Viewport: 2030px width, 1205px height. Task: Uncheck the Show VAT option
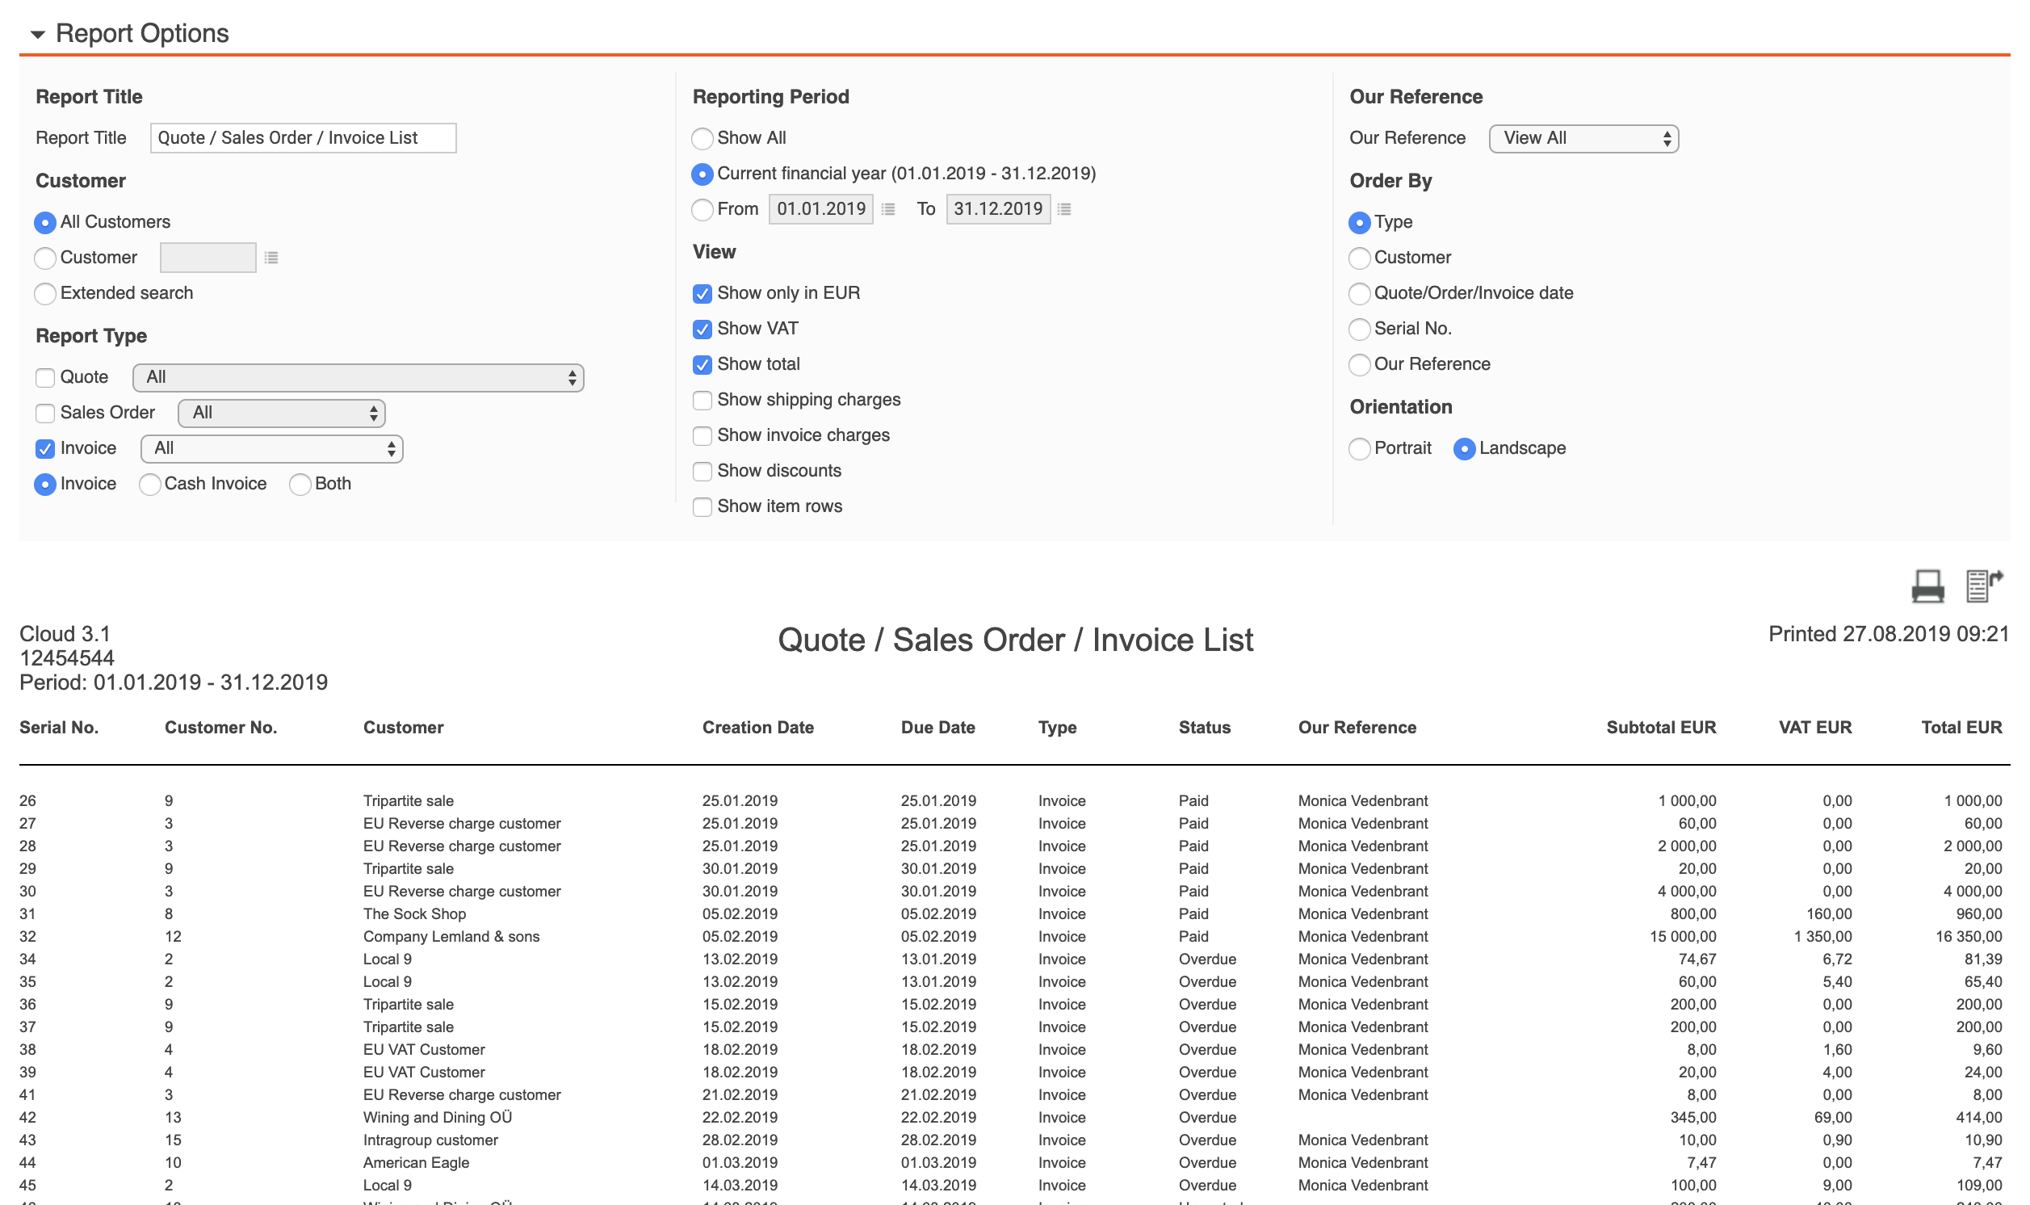[x=702, y=330]
